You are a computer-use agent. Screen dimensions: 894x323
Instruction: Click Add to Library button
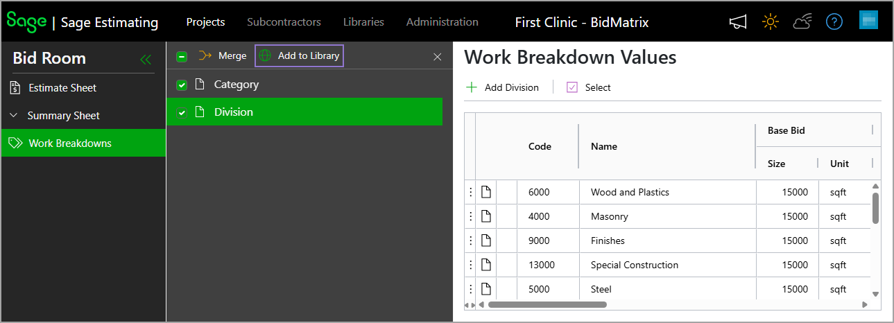[299, 56]
